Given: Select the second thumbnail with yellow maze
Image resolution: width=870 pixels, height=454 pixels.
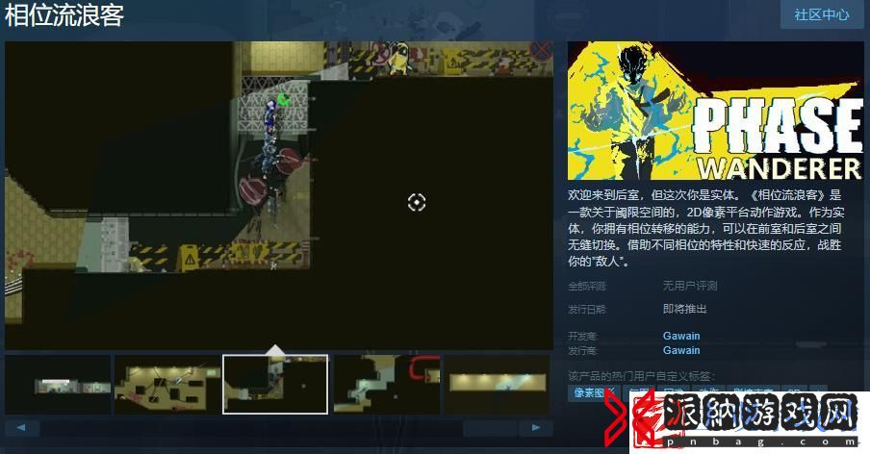Looking at the screenshot, I should [167, 385].
